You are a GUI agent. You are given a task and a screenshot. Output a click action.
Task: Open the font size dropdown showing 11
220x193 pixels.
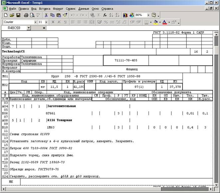click(46, 22)
